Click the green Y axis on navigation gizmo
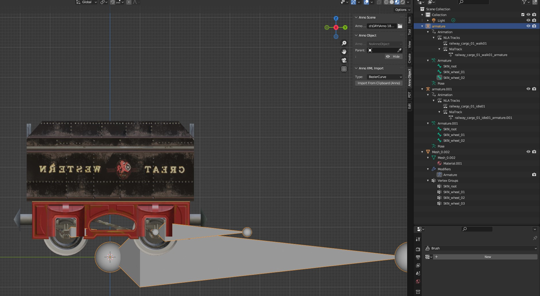 click(345, 27)
